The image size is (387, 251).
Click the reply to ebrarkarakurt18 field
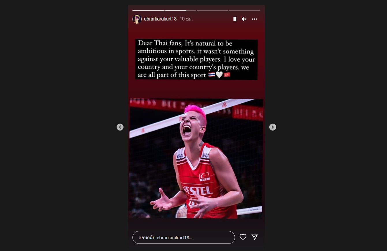(184, 237)
